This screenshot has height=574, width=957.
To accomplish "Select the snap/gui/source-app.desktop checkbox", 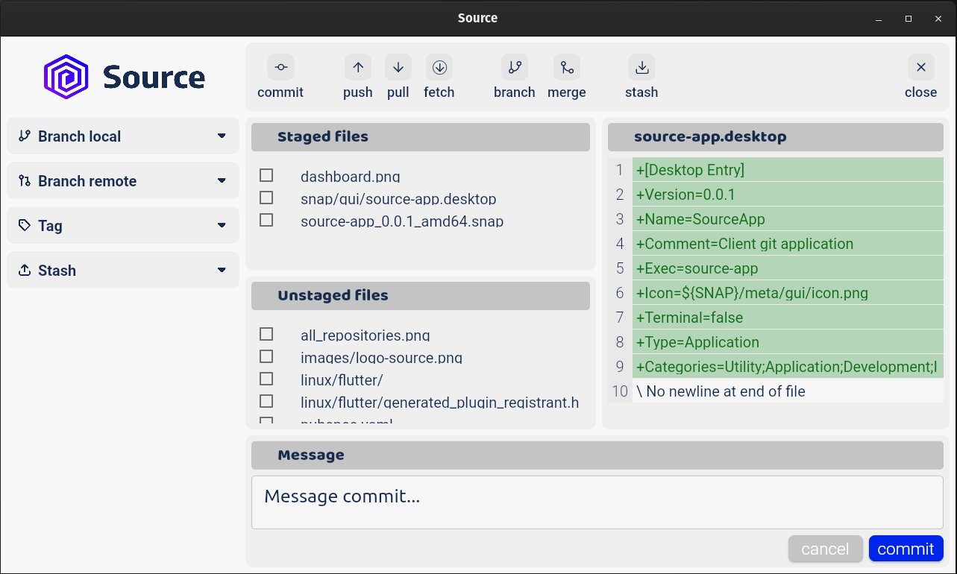I will (266, 197).
